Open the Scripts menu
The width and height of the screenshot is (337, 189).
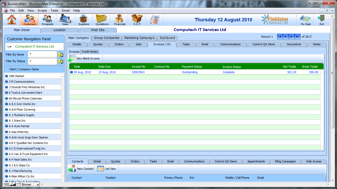point(42,11)
